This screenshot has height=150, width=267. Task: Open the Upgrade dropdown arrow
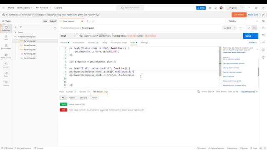242,8
